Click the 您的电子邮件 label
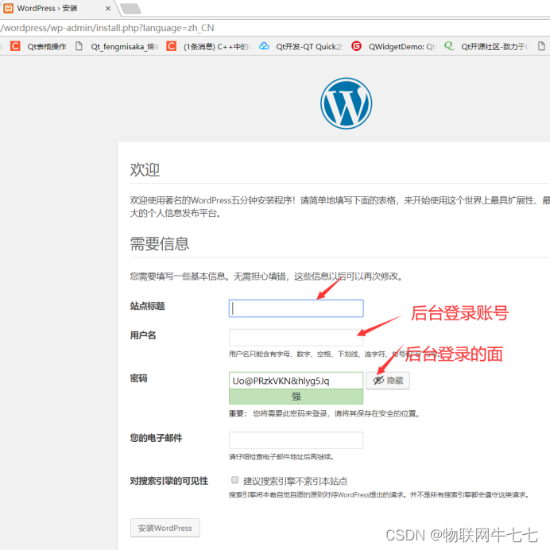550x550 pixels. (156, 438)
